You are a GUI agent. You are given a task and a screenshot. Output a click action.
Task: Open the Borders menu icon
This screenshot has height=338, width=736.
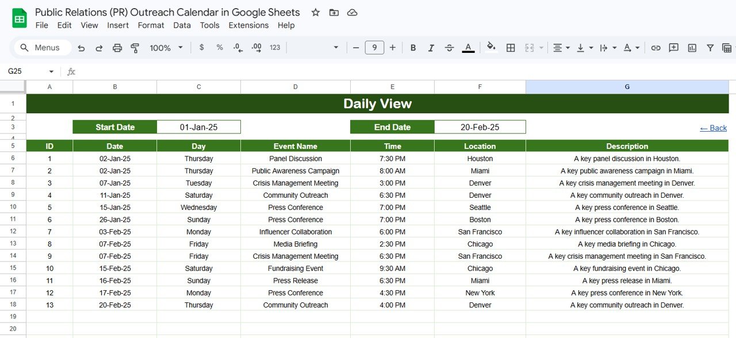[x=510, y=48]
